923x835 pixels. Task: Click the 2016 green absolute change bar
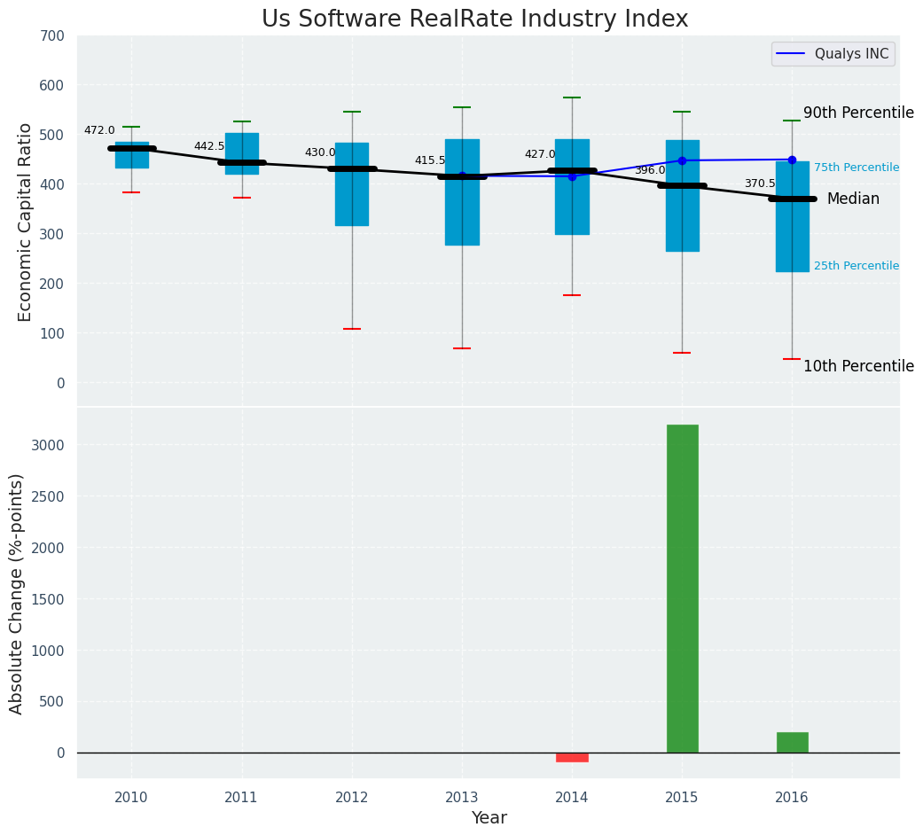tap(793, 743)
